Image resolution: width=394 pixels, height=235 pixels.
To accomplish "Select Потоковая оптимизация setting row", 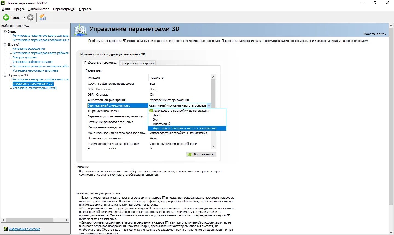I will [149, 138].
